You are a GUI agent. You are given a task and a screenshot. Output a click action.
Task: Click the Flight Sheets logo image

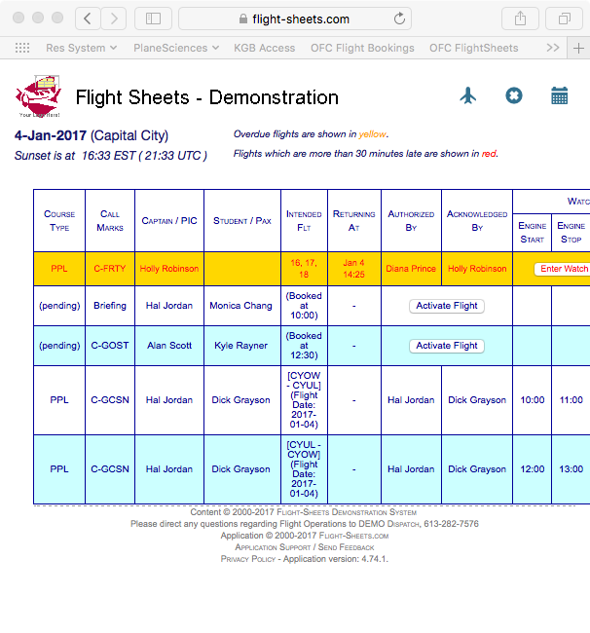(39, 97)
